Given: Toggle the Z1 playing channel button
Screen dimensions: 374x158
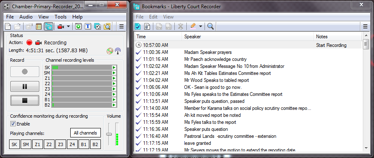Looking at the screenshot, I should tap(38, 144).
